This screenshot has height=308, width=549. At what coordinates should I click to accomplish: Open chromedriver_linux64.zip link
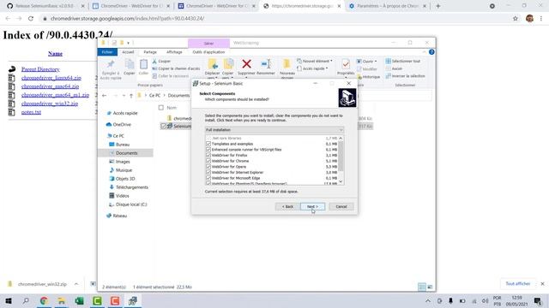(x=51, y=78)
